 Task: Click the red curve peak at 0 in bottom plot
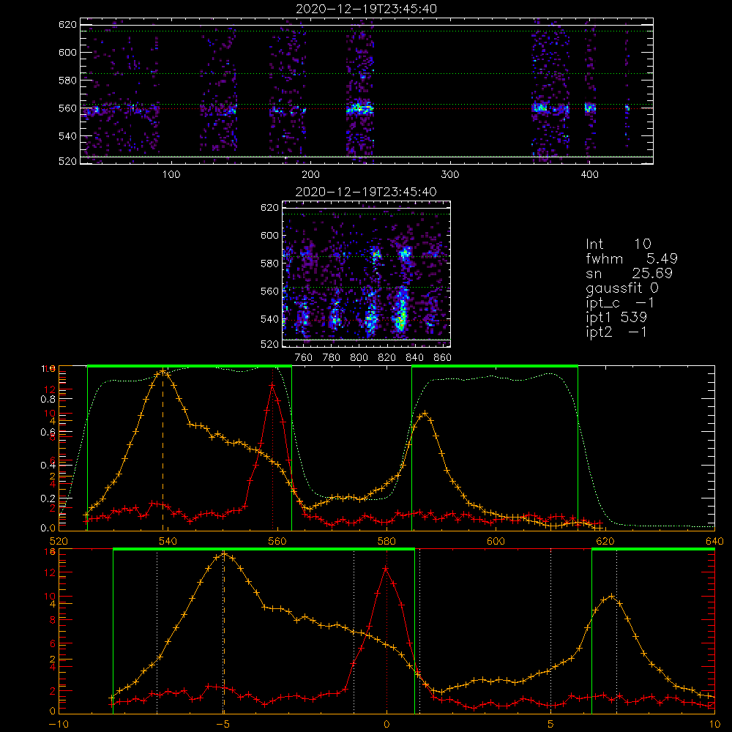pos(386,569)
